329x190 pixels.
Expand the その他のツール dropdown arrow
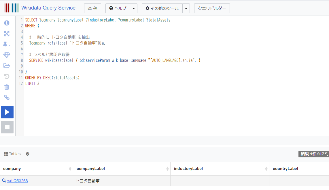186,8
